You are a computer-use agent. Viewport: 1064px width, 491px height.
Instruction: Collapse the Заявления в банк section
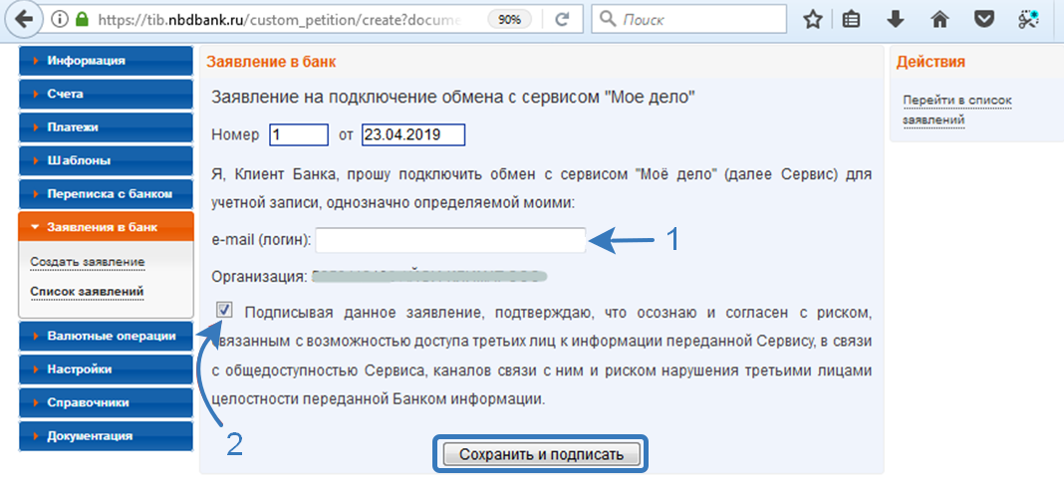[x=106, y=227]
